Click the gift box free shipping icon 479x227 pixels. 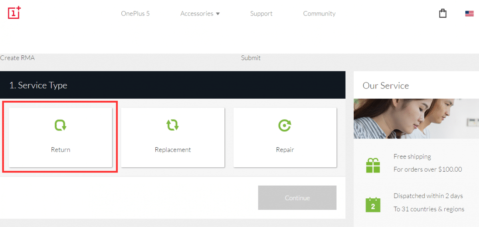(373, 165)
